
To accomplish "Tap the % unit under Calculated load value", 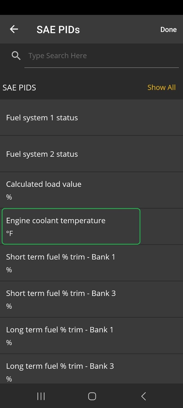I will [x=9, y=197].
